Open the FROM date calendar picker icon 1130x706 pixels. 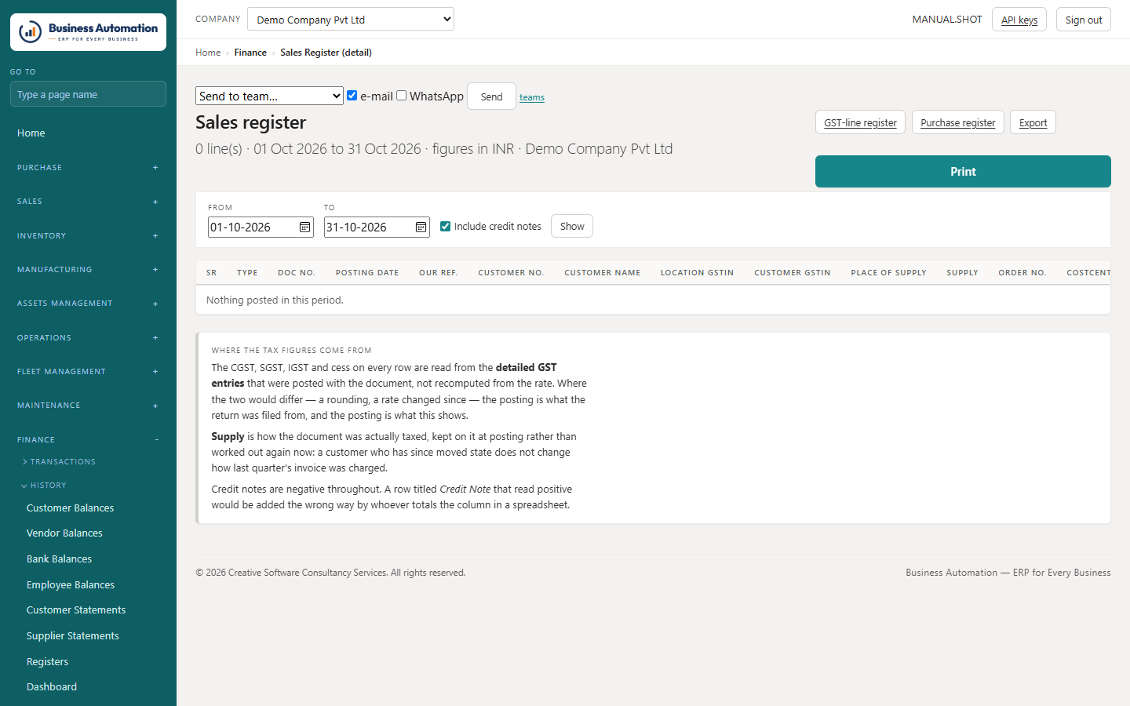pos(304,227)
